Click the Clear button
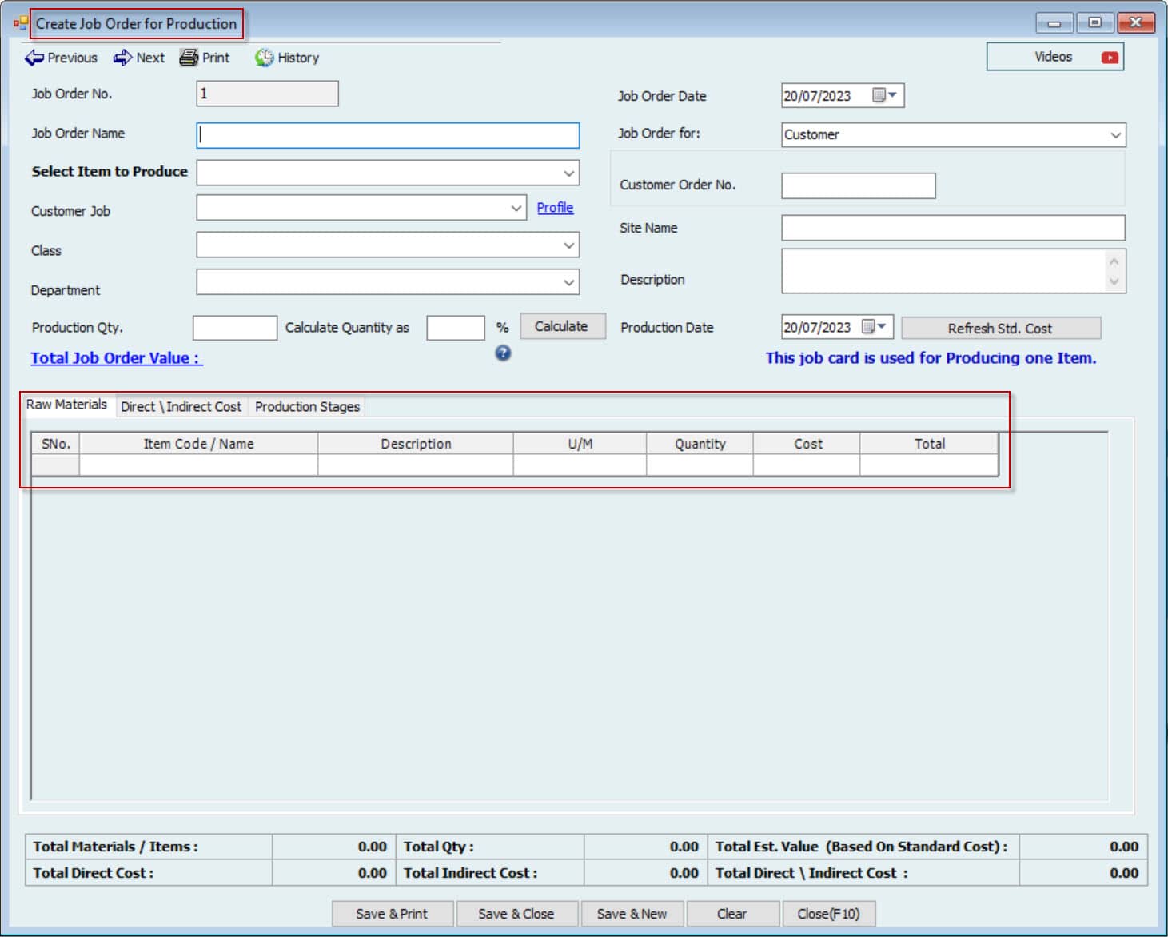Screen dimensions: 1168x937 coord(732,914)
